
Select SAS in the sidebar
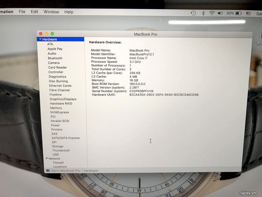tap(54, 134)
